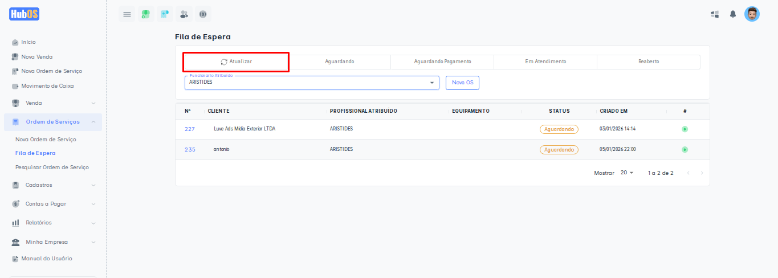Change the Mostrar rows-per-page dropdown
Image resolution: width=778 pixels, height=278 pixels.
(626, 173)
